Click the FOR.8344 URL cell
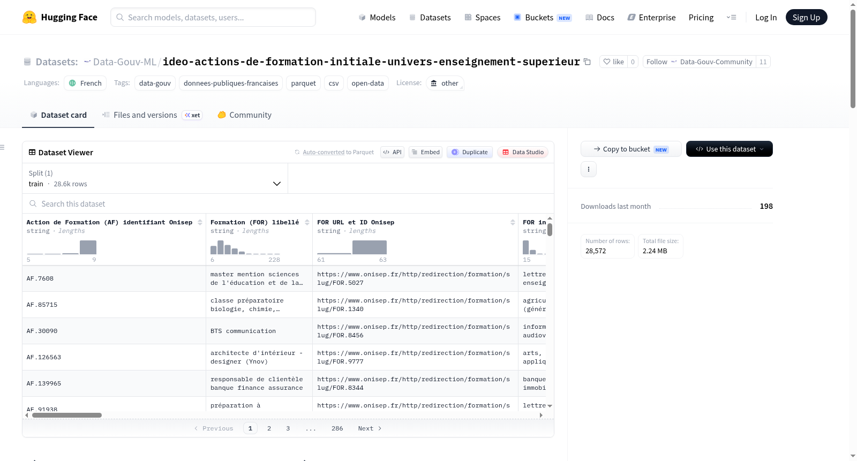The height and width of the screenshot is (461, 857). [x=415, y=383]
